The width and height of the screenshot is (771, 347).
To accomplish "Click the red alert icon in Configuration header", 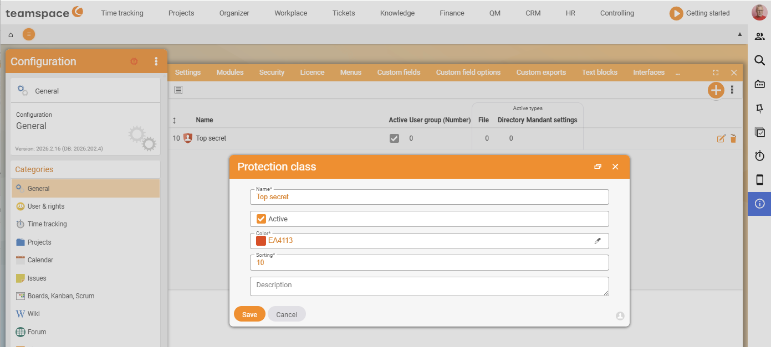I will [134, 61].
